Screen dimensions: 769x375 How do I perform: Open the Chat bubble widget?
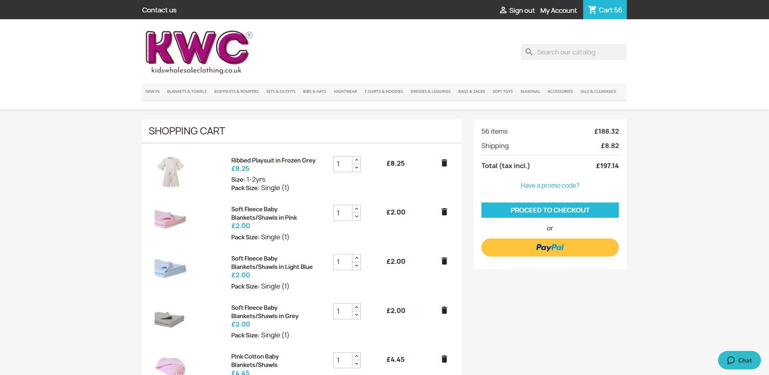coord(739,360)
